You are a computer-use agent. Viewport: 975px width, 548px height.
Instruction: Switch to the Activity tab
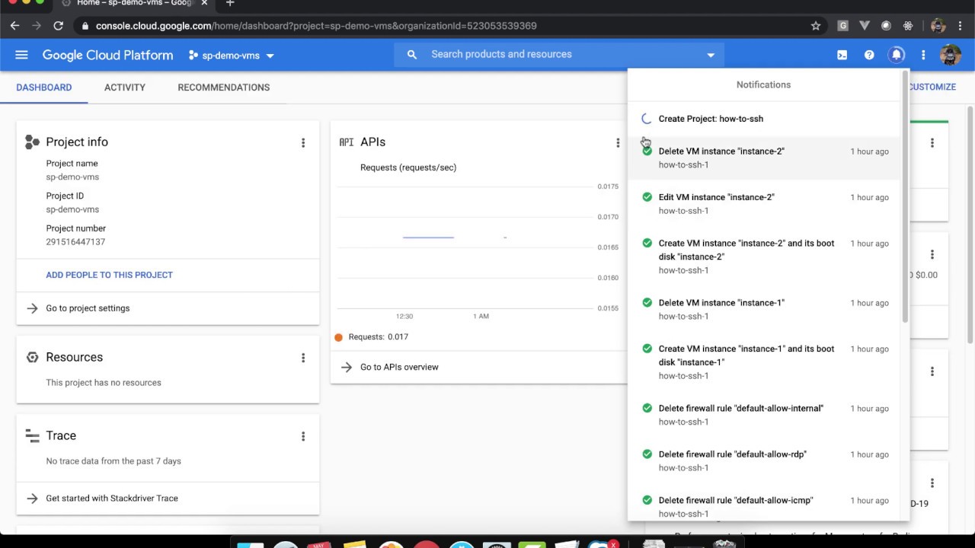click(125, 88)
